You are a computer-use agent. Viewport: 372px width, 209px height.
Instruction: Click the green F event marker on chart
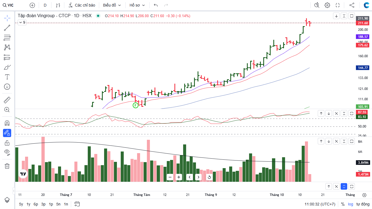[135, 105]
